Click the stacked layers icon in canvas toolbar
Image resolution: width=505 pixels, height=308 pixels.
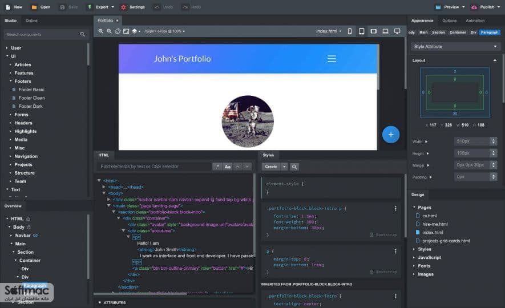click(x=135, y=31)
